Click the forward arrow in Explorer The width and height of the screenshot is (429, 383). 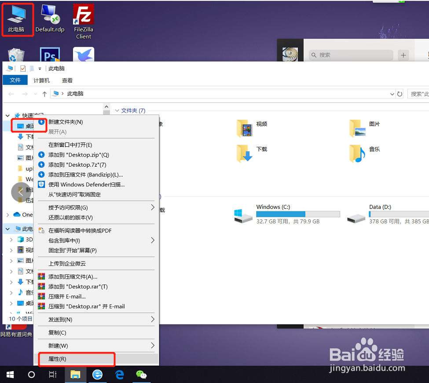click(x=25, y=94)
